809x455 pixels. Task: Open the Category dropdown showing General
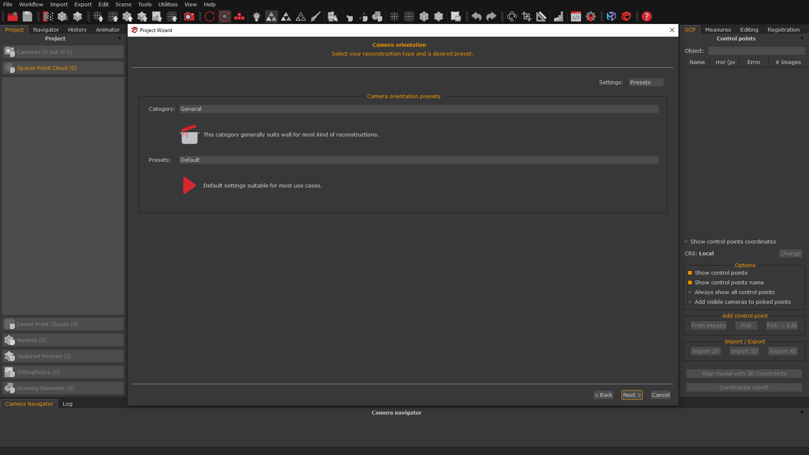(x=418, y=109)
